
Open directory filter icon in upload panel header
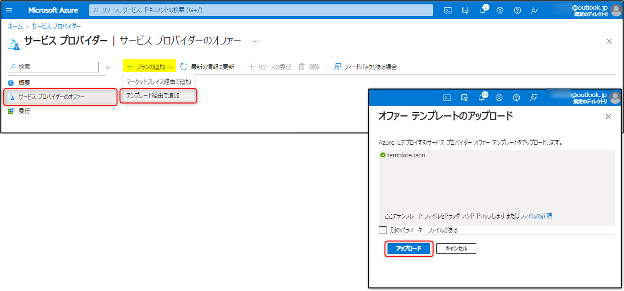pyautogui.click(x=465, y=97)
